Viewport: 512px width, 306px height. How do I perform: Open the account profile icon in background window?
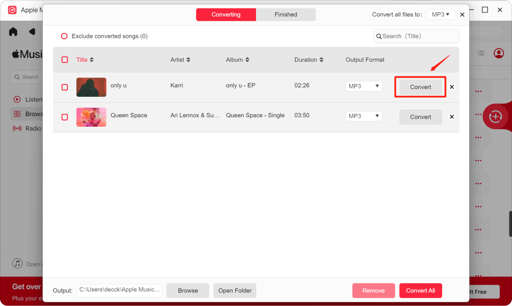(x=499, y=53)
